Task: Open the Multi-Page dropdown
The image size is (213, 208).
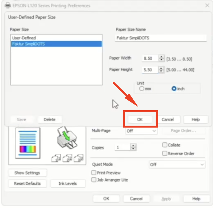Action: [x=141, y=131]
